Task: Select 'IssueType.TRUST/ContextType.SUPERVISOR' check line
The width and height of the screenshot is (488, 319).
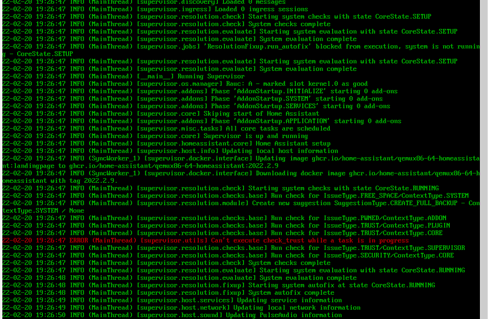Action: click(234, 248)
